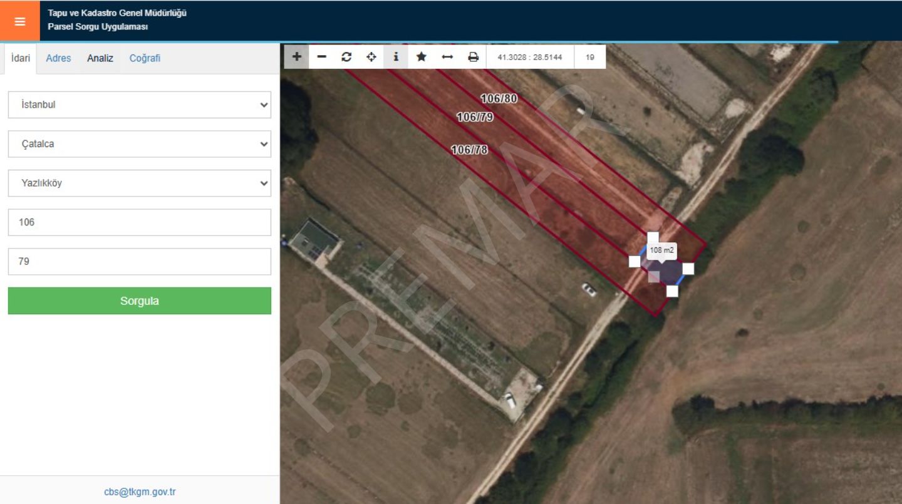Click the star favorites icon

[422, 57]
